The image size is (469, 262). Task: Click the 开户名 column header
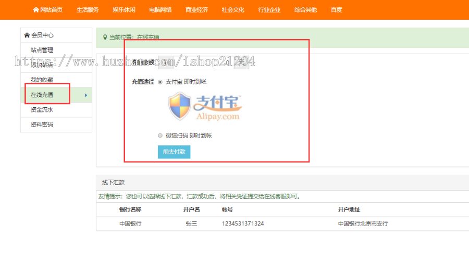[x=191, y=209]
